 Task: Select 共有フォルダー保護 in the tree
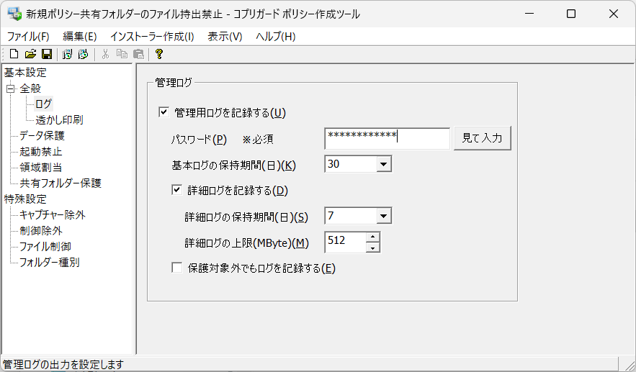click(61, 183)
